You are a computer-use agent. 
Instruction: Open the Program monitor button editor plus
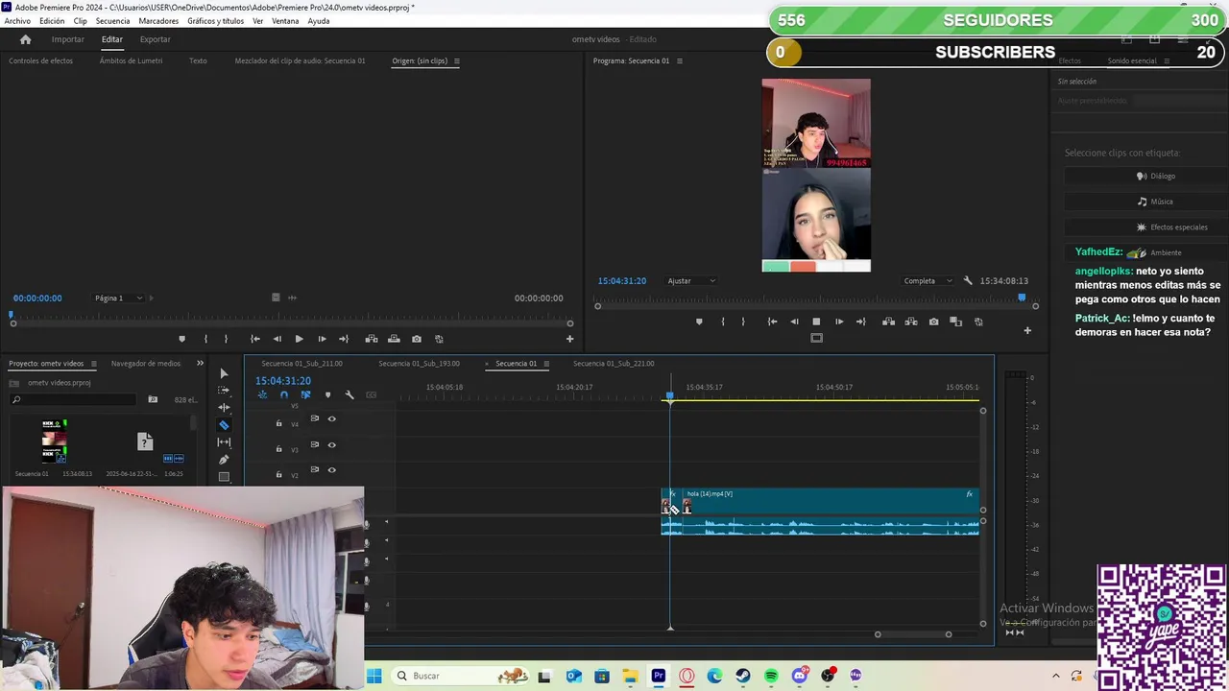1027,330
